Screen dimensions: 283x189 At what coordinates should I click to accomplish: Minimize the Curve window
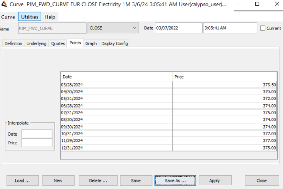[x=238, y=4]
